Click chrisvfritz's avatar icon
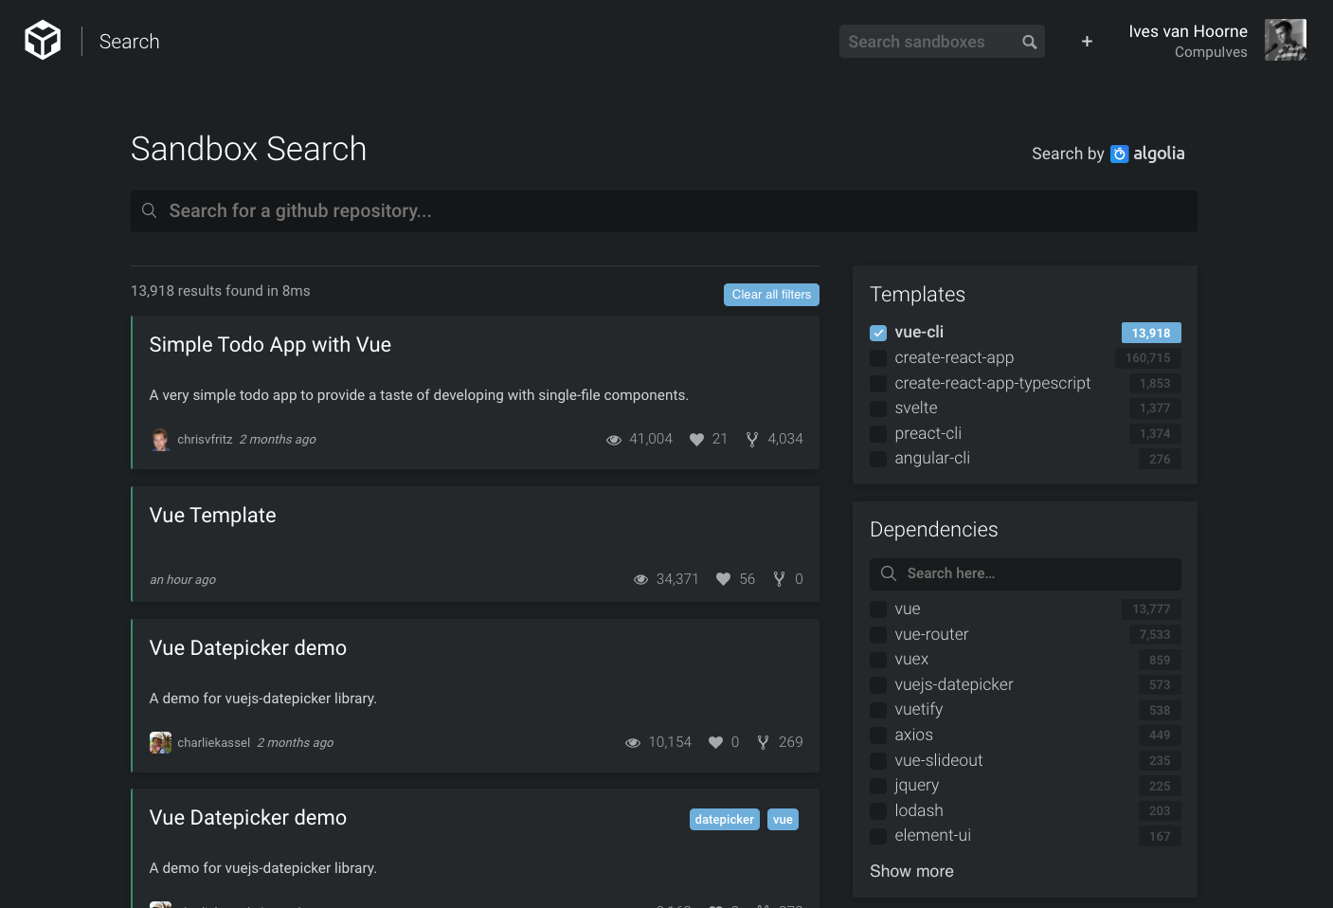This screenshot has width=1333, height=908. pos(160,440)
